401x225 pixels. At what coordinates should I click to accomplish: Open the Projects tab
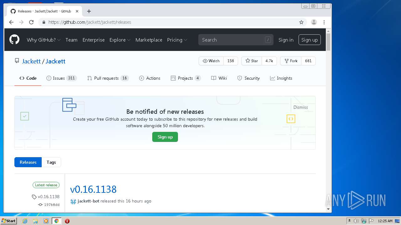point(185,78)
